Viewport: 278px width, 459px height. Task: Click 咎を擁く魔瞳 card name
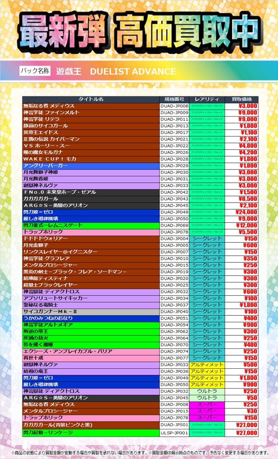pos(38,345)
